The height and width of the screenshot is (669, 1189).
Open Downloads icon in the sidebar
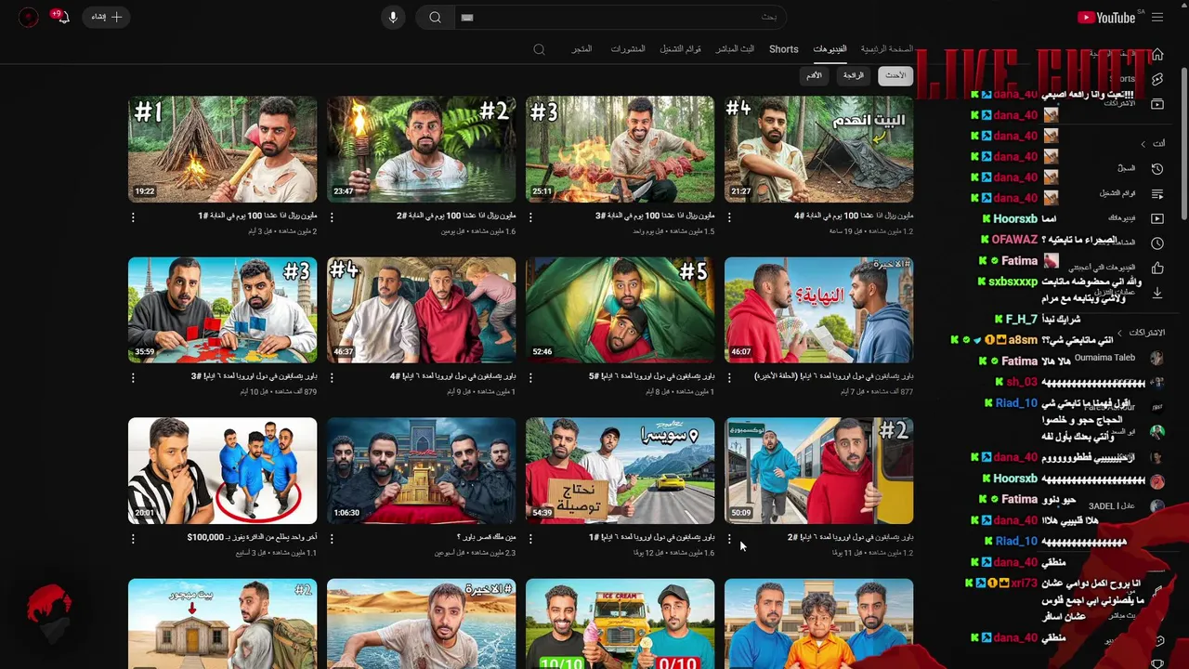tap(1157, 293)
